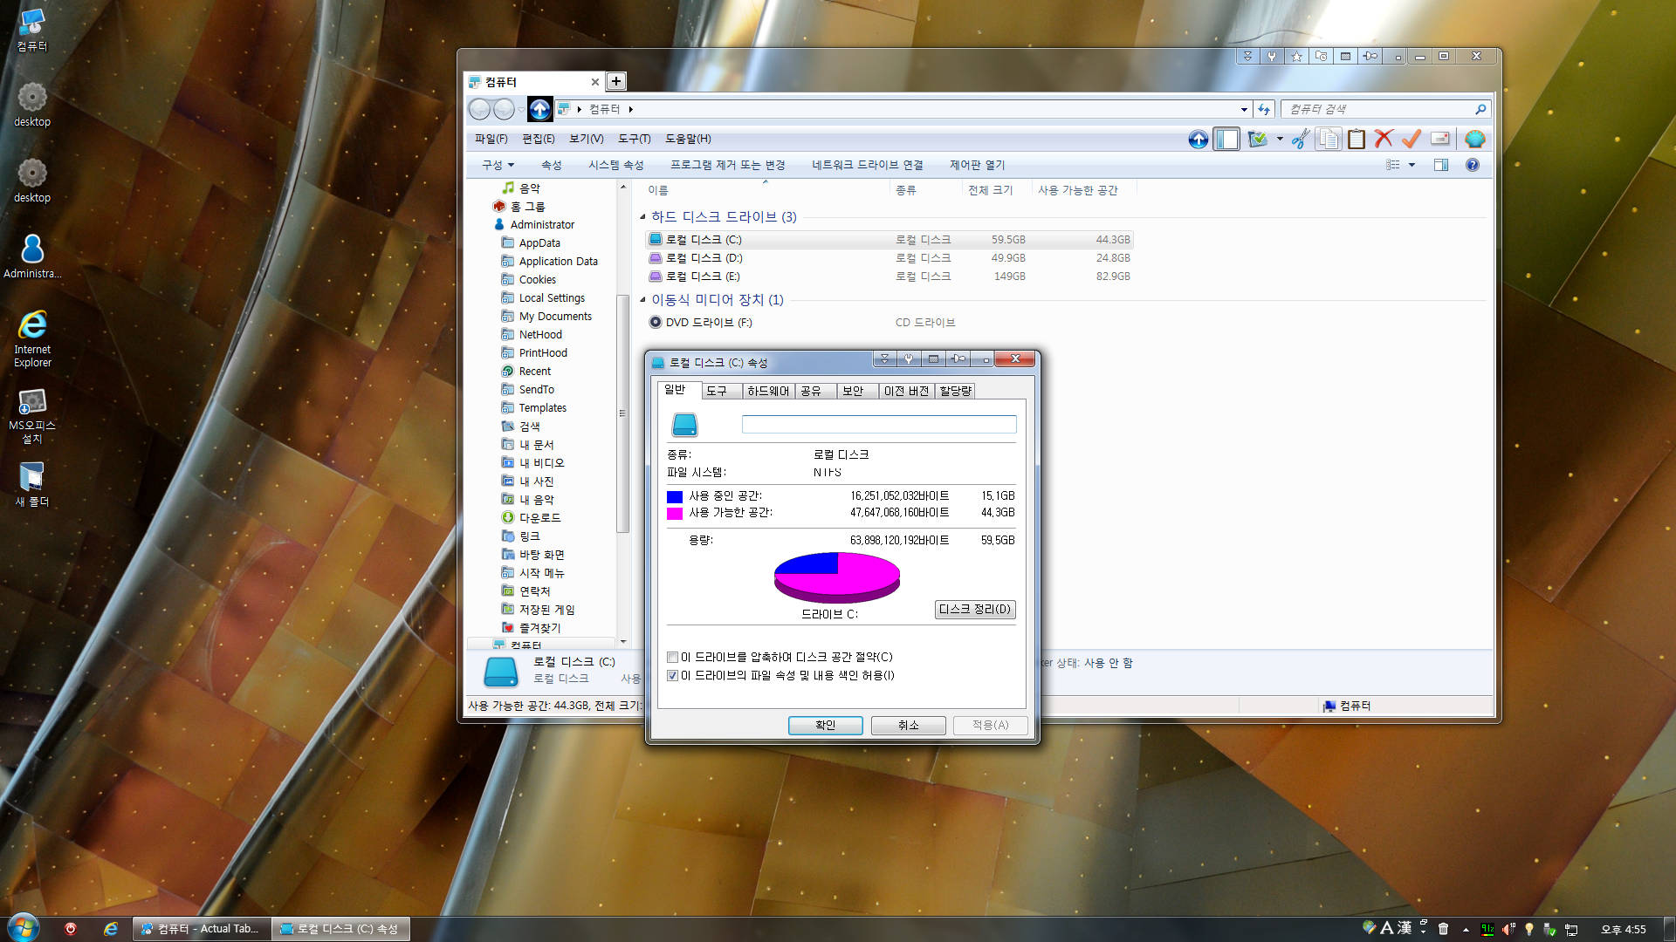Click the star icon in Explorer title bar
1676x942 pixels.
(x=1296, y=56)
